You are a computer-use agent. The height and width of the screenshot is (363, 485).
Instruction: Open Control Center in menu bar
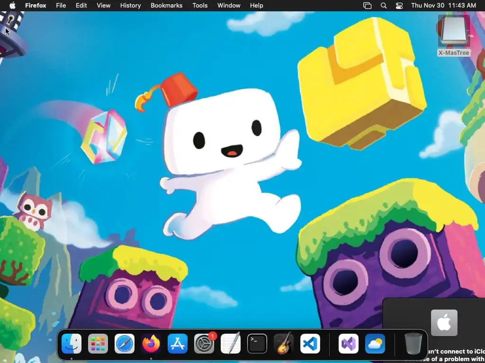[x=399, y=6]
